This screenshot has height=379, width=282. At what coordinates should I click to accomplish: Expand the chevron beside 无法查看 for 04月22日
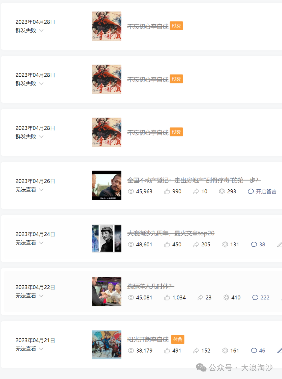pos(41,296)
